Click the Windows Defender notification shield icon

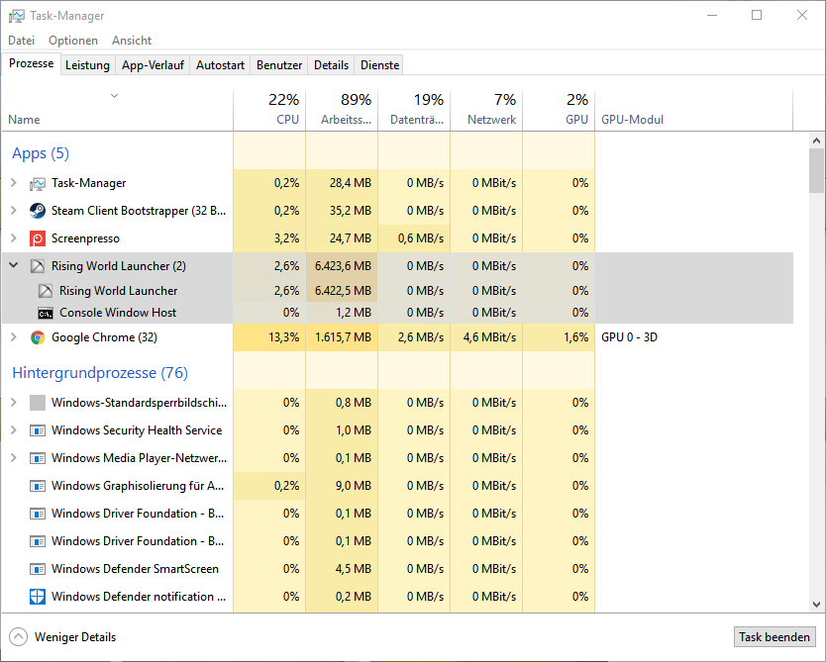coord(38,597)
